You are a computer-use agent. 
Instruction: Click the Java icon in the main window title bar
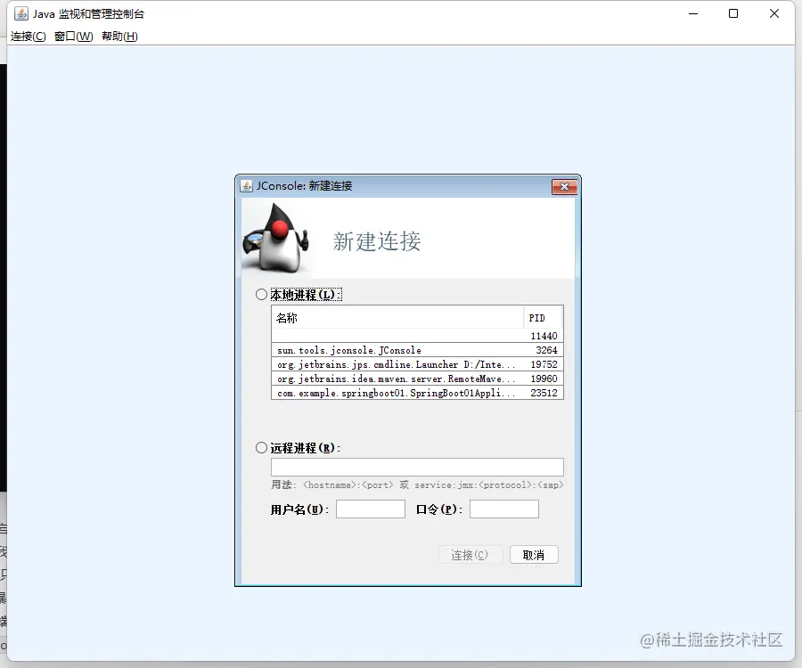tap(21, 13)
